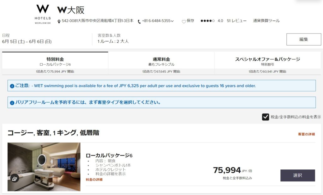Switch to the 通常料金 tab
The width and height of the screenshot is (323, 195).
pos(161,61)
